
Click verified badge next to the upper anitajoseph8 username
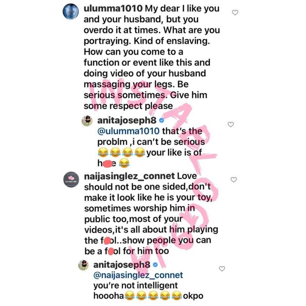click(x=162, y=120)
